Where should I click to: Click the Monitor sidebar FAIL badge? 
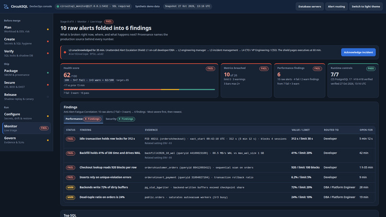[x=44, y=128]
